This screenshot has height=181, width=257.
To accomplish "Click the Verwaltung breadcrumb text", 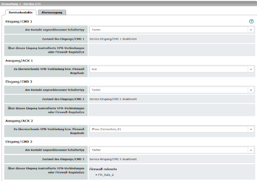I will (10, 4).
